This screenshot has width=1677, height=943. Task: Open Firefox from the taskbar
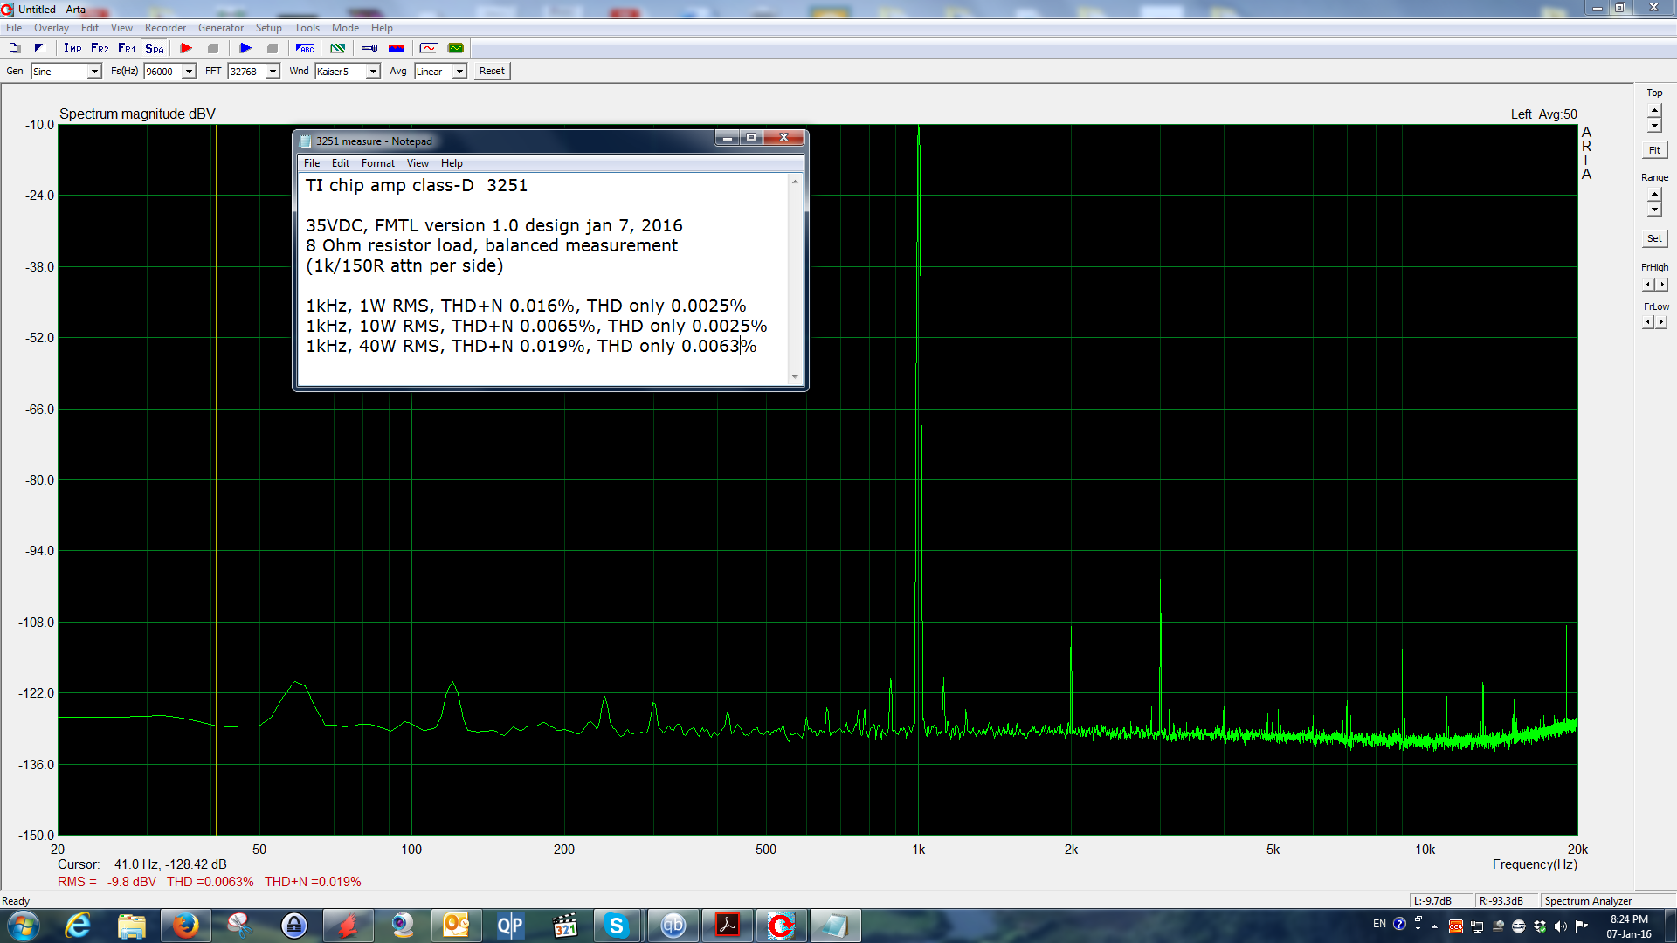click(185, 926)
